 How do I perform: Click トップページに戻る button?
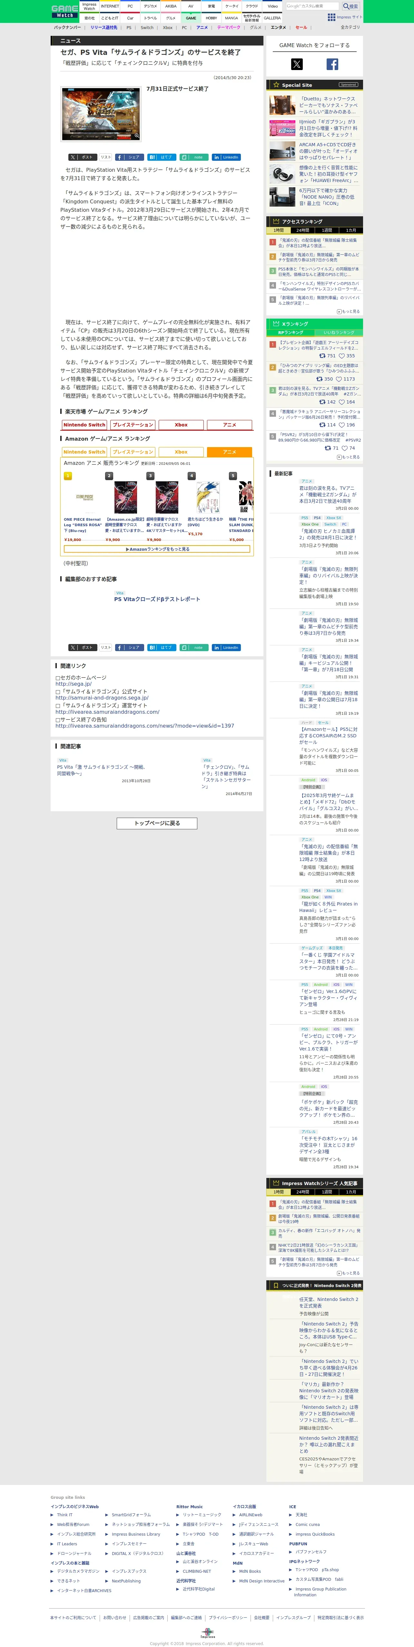point(157,823)
